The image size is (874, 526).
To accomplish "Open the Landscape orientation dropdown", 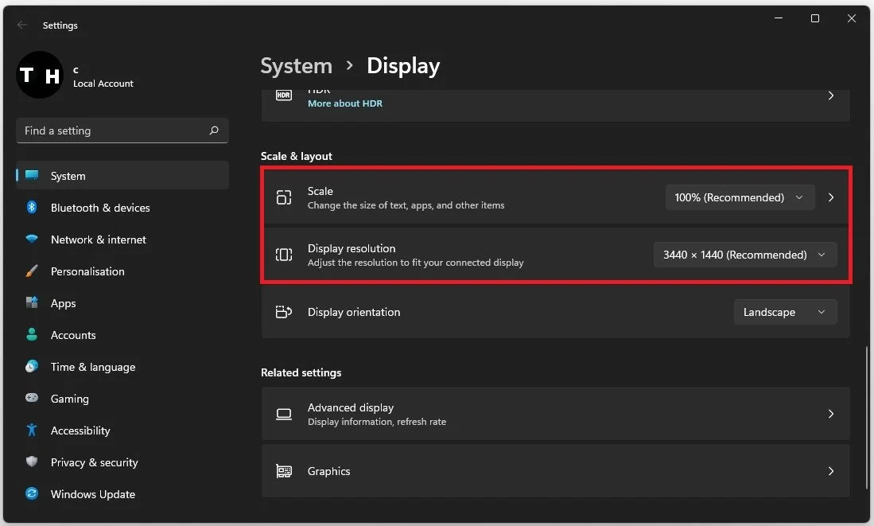I will click(786, 312).
